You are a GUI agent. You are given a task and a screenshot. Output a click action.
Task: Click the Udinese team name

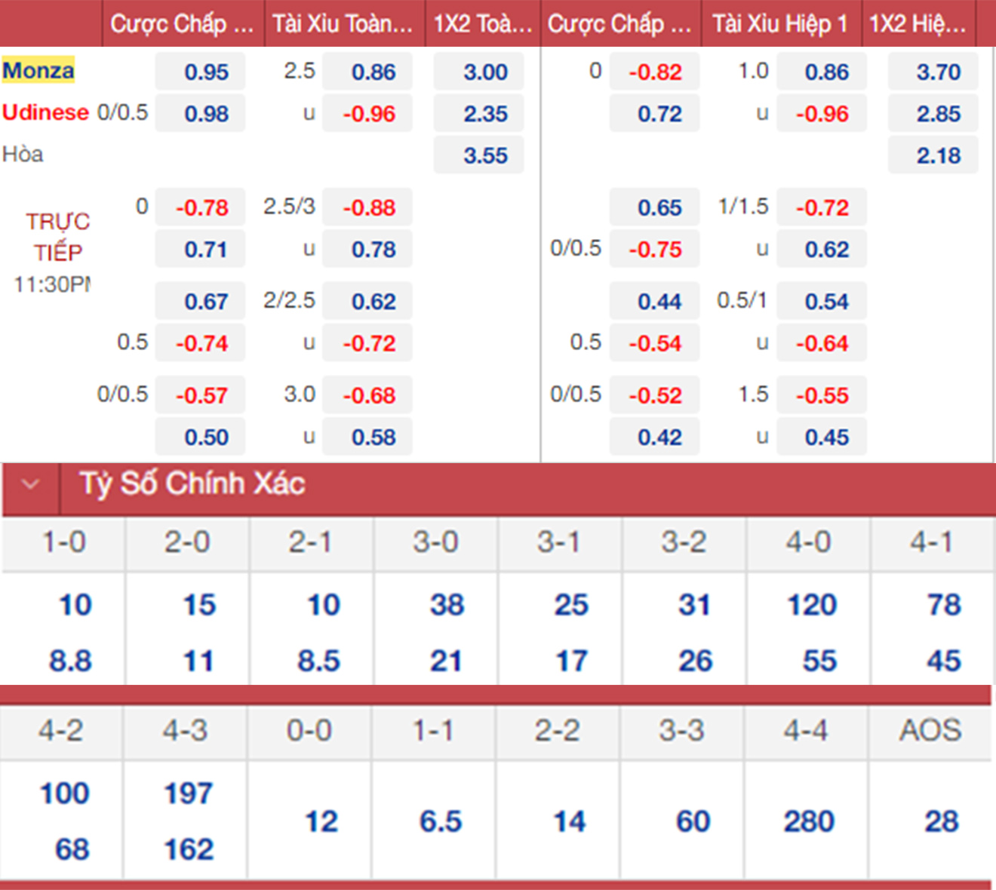45,112
